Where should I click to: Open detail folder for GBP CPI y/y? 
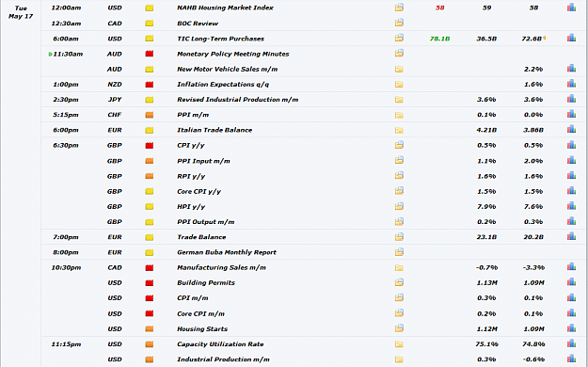[x=399, y=145]
